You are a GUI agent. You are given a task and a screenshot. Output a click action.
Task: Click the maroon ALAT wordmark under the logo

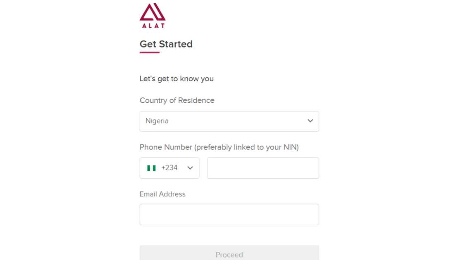click(x=153, y=26)
